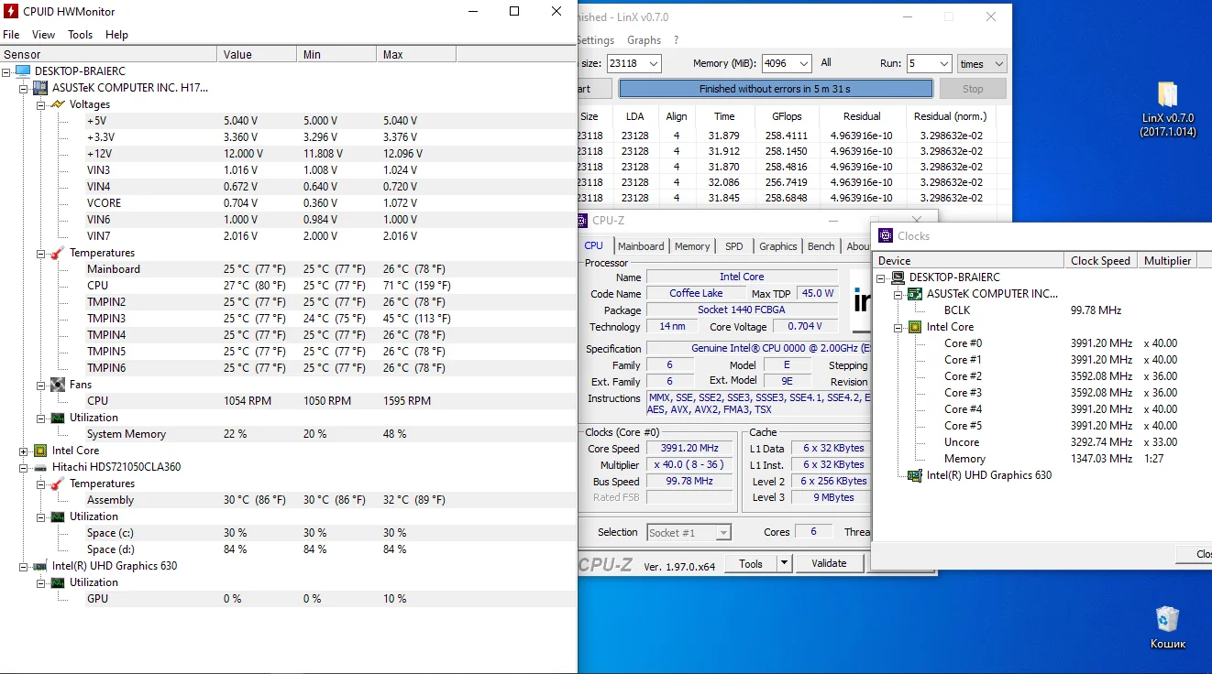The image size is (1212, 674).
Task: Select the Hitachi HDS721050CLA360 drive icon
Action: click(40, 467)
